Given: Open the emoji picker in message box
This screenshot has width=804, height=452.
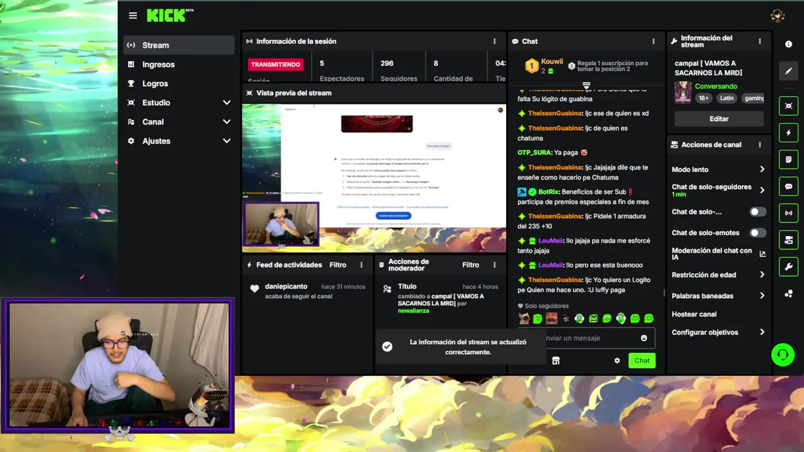Looking at the screenshot, I should click(644, 338).
